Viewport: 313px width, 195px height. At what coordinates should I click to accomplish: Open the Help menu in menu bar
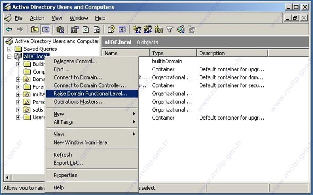click(x=100, y=18)
